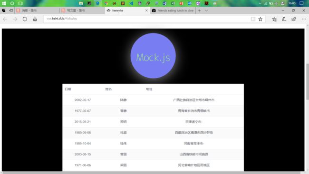309x174 pixels.
Task: Select the date cell 2003-08-15
Action: [83, 154]
